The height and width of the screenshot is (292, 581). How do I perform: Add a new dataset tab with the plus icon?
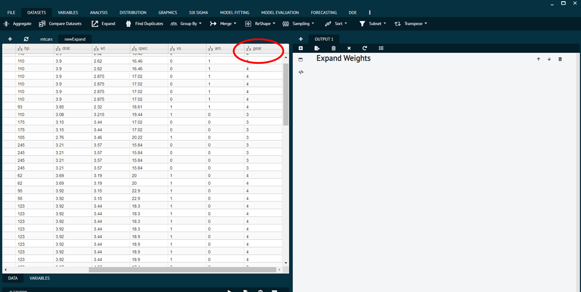10,39
